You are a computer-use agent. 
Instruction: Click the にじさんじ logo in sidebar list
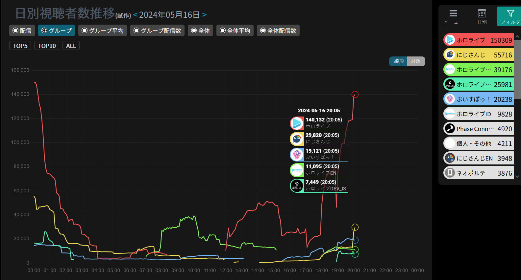coord(450,55)
